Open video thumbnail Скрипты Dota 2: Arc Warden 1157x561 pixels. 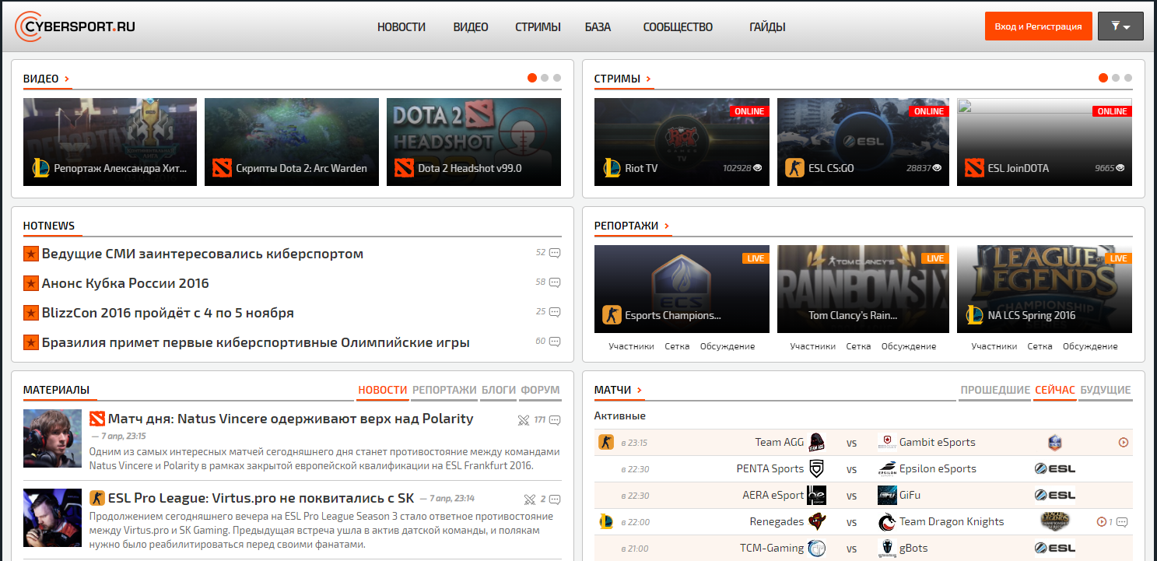[x=292, y=142]
